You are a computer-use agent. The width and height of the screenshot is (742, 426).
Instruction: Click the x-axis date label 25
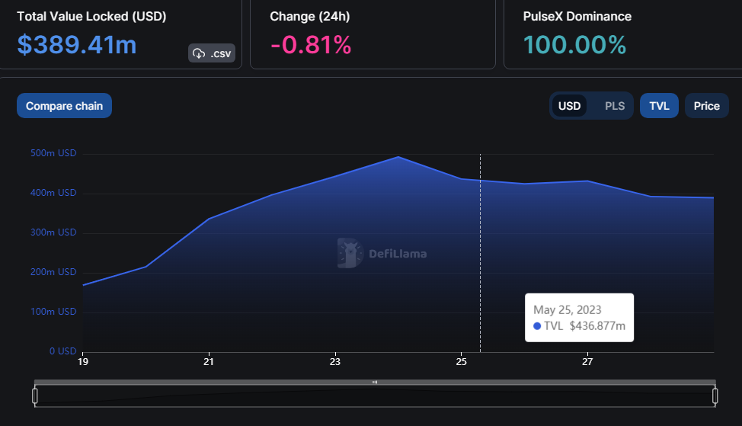click(x=462, y=362)
